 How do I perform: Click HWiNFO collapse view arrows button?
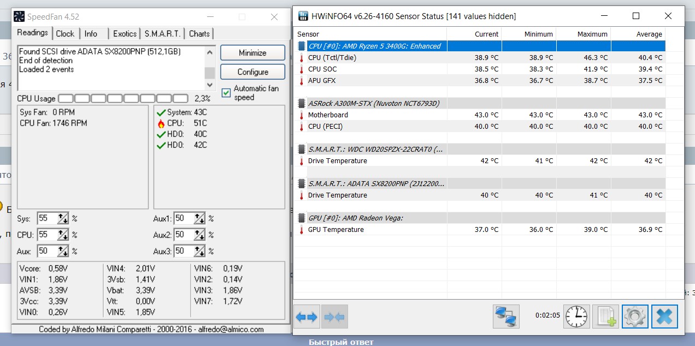334,317
